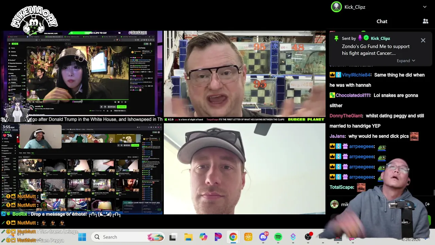435x245 pixels.
Task: Expand the pinned chat message
Action: point(406,61)
